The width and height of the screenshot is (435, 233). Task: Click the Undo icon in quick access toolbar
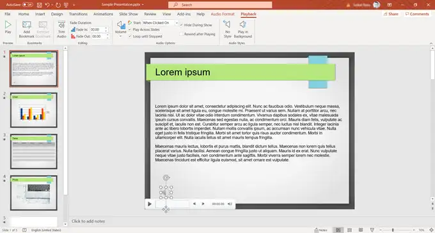pos(47,4)
